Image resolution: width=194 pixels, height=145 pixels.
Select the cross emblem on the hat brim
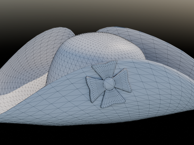point(109,84)
